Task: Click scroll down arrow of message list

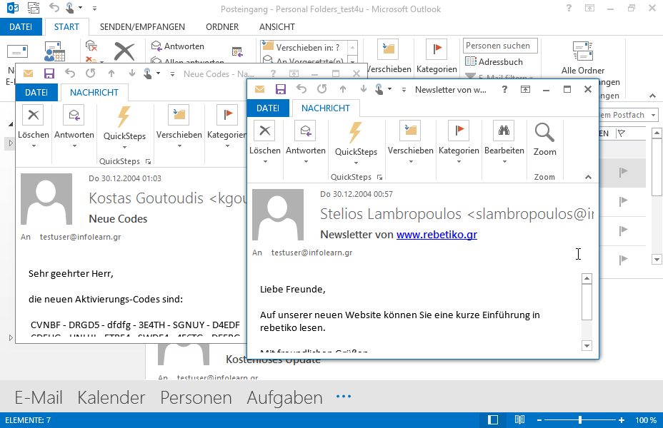Action: 657,259
